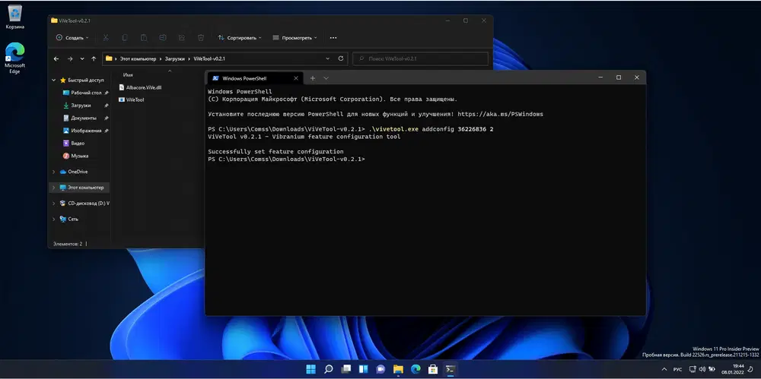Select OneDrive in the navigation pane

(73, 172)
